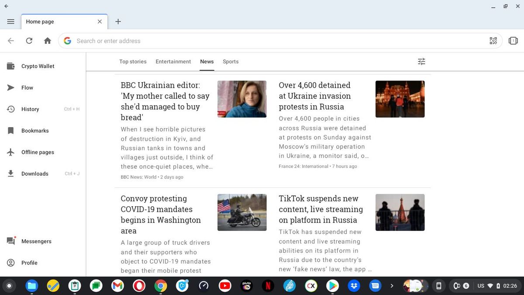Scan a QR code from the address bar

(493, 41)
